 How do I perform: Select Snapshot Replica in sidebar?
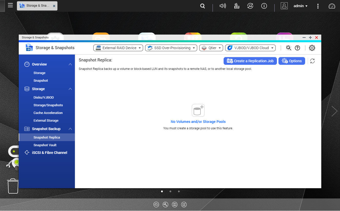(x=47, y=137)
